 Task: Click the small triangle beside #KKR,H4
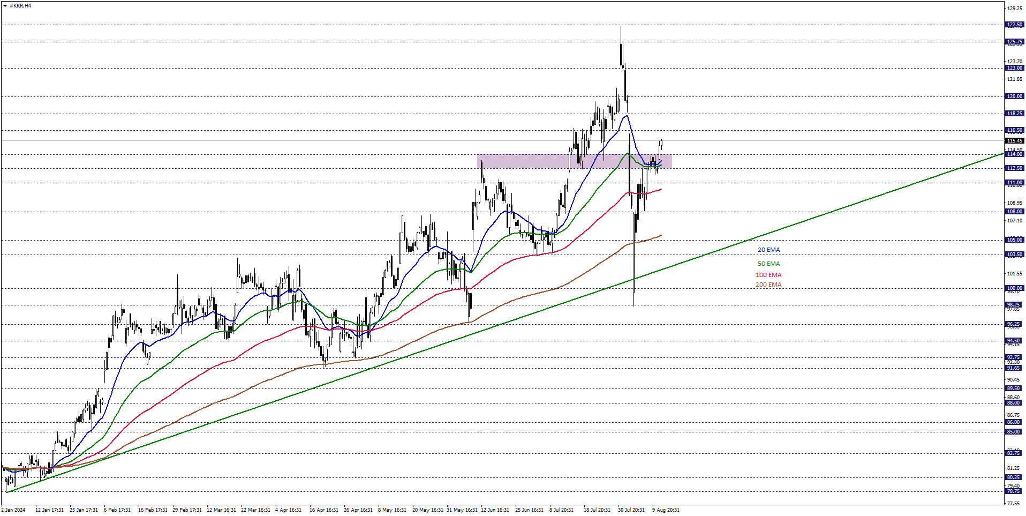(5, 6)
